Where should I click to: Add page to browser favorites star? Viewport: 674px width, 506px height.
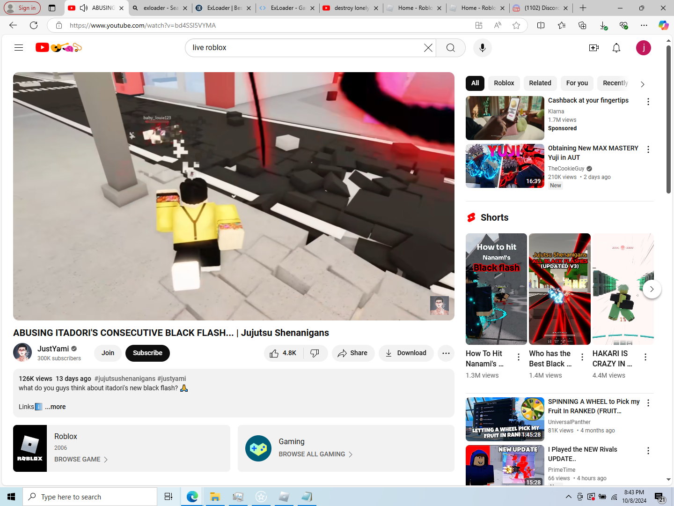[x=516, y=25]
